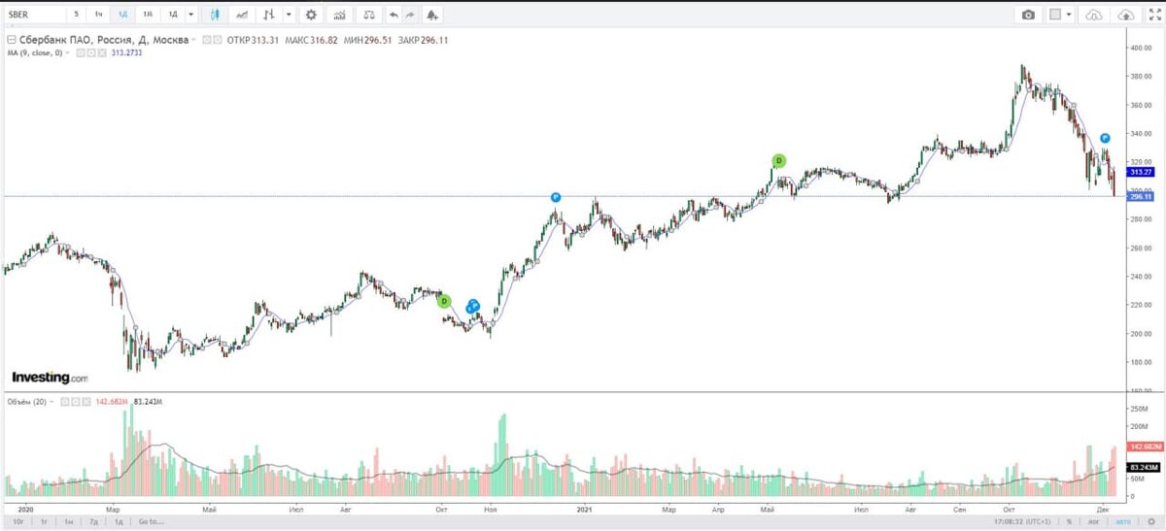Undo the last chart action
The image size is (1166, 531).
[x=393, y=15]
